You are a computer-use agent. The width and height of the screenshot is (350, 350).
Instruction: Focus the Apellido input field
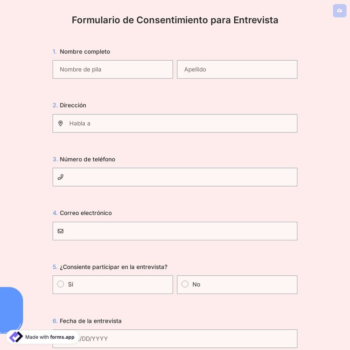237,70
